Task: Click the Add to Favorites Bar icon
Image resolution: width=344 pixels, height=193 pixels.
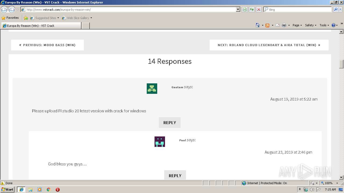Action: click(x=26, y=18)
